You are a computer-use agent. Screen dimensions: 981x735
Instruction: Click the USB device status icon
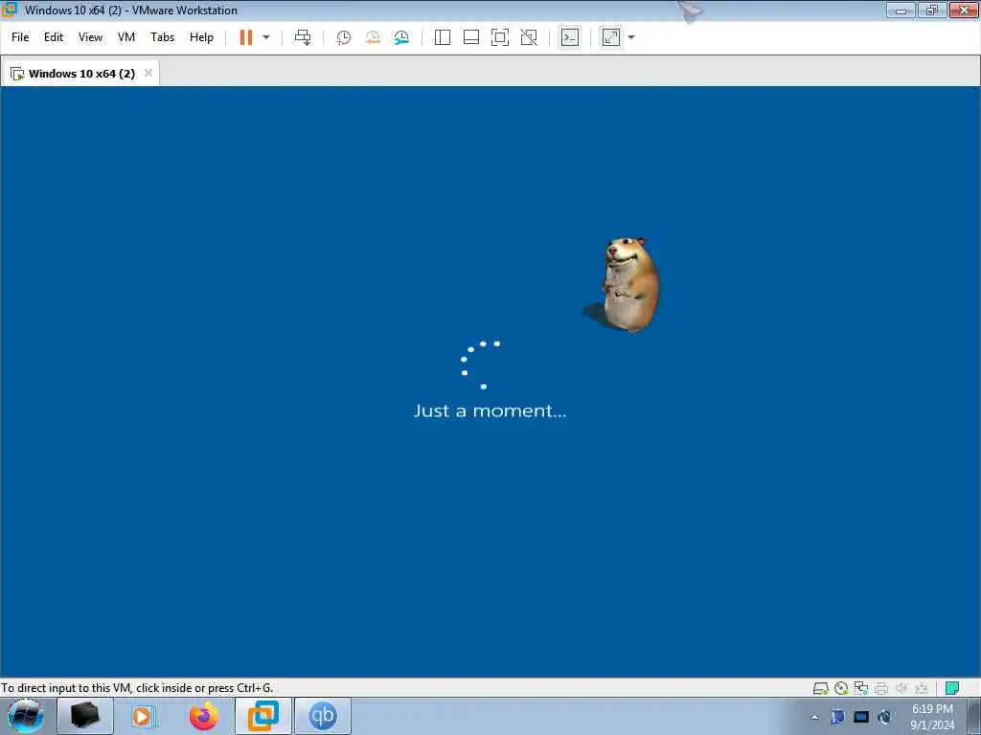coord(921,688)
